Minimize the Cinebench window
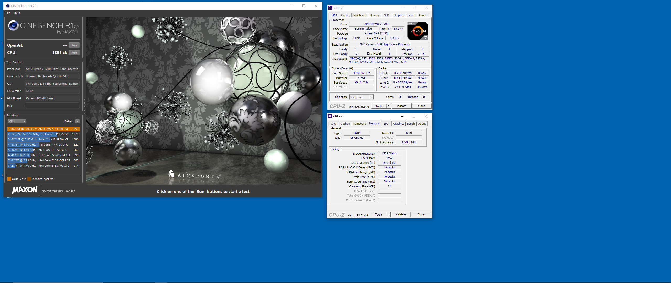This screenshot has width=671, height=283. pos(292,6)
